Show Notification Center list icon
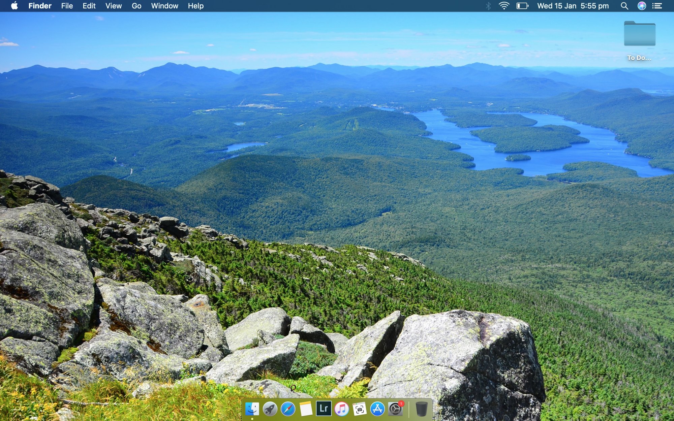Image resolution: width=674 pixels, height=421 pixels. coord(657,6)
